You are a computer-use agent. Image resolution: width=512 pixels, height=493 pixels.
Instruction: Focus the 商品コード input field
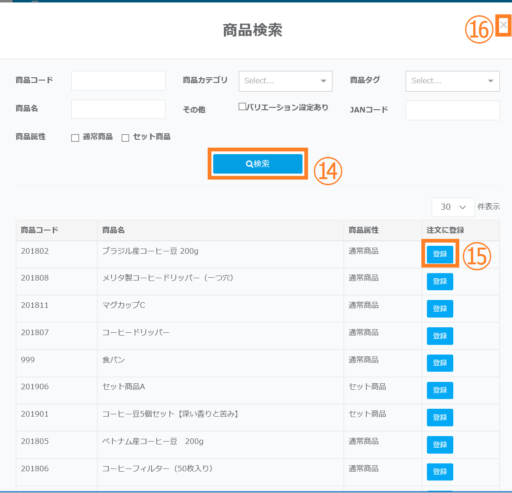point(118,81)
